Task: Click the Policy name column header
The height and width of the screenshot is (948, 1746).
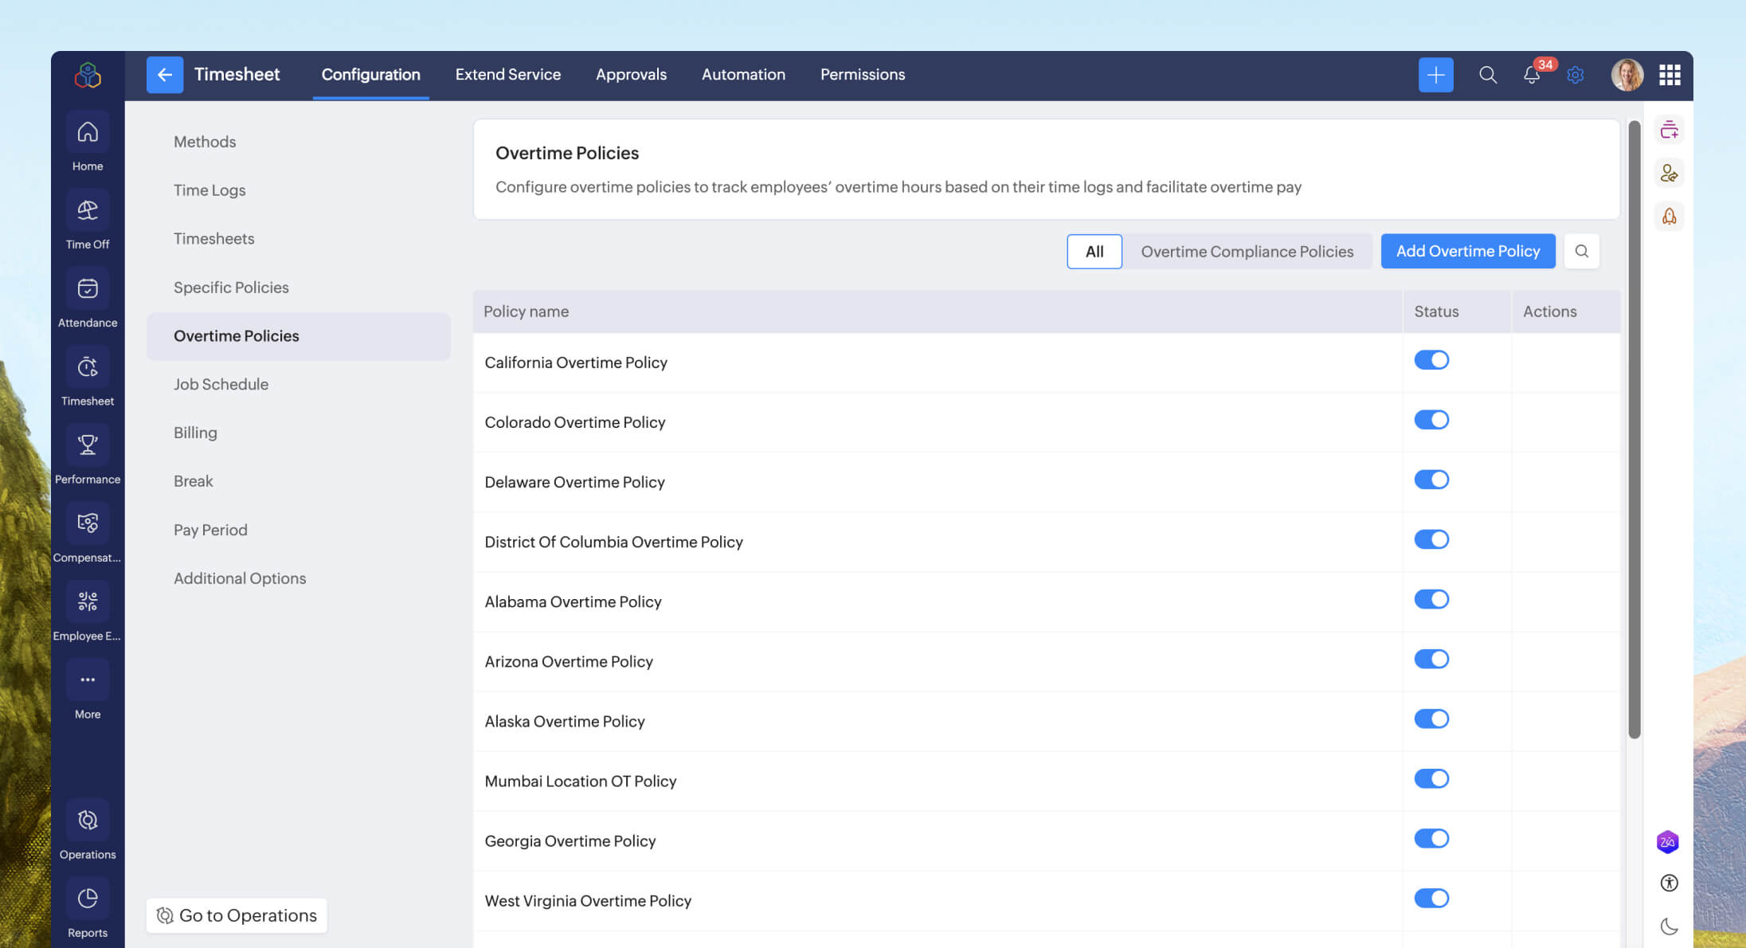Action: (938, 311)
